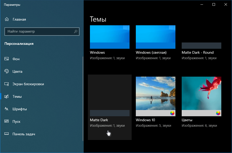Click 'Изображения: 5, звуки' under Windows 10
The width and height of the screenshot is (232, 153).
click(154, 125)
